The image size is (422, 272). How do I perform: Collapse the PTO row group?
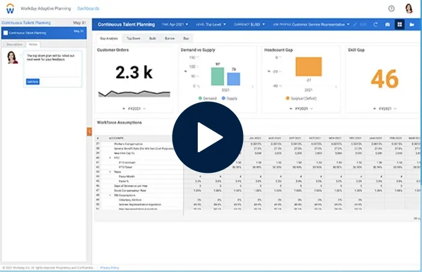tap(110, 158)
